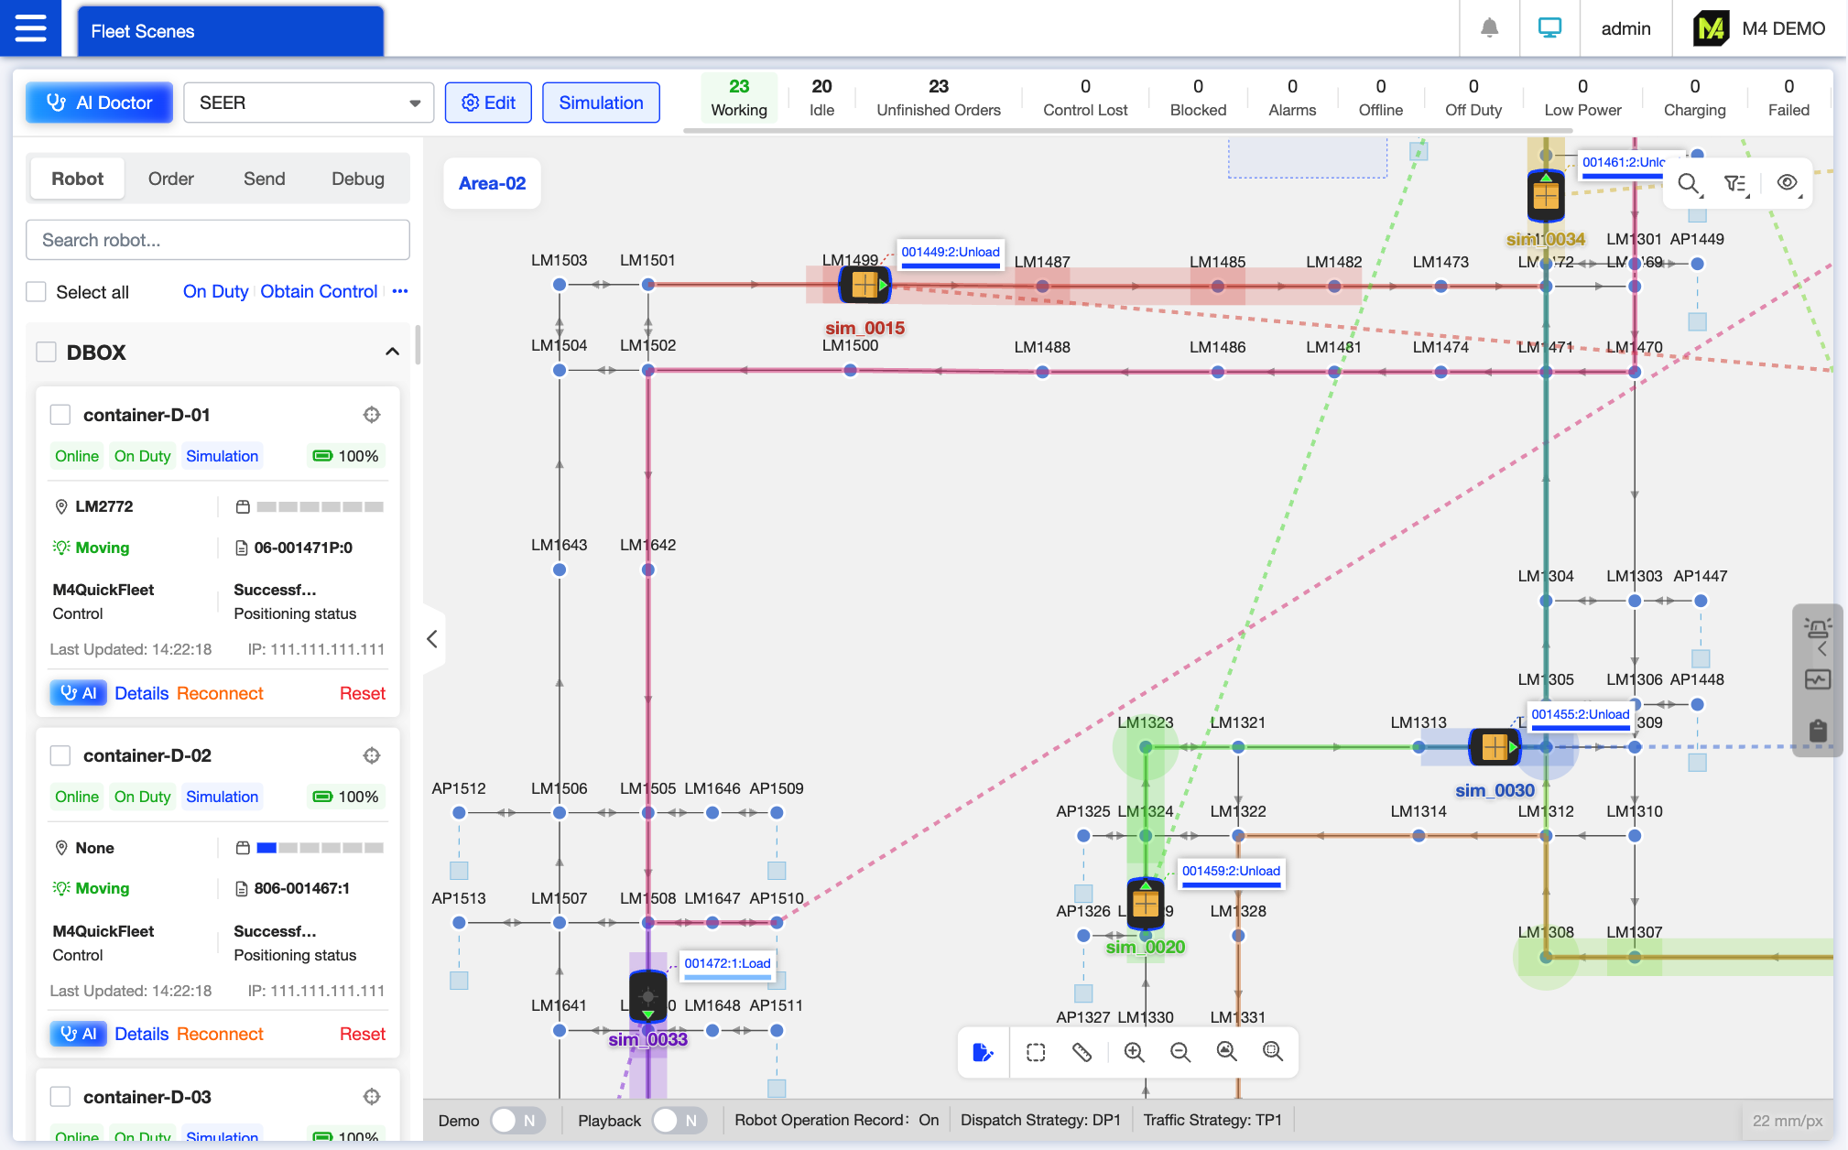Select the ruler measure tool
Image resolution: width=1848 pixels, height=1150 pixels.
tap(1082, 1052)
